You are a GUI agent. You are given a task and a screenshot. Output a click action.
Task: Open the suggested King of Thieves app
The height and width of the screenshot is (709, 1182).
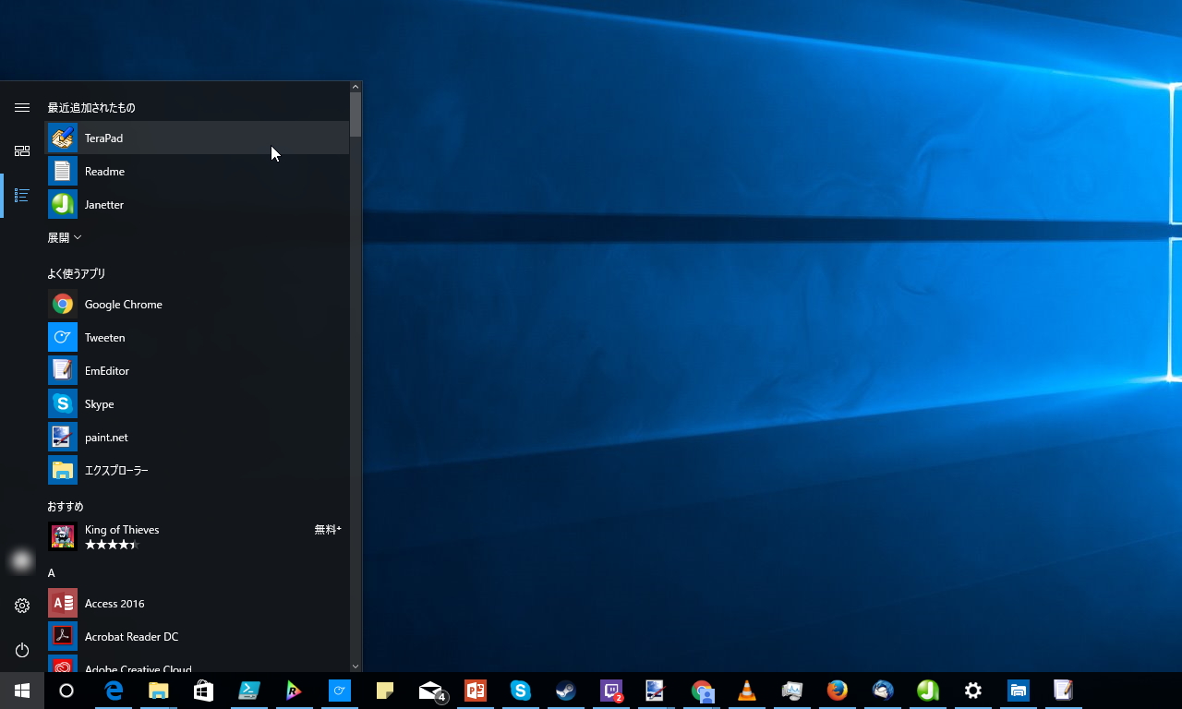pos(197,537)
